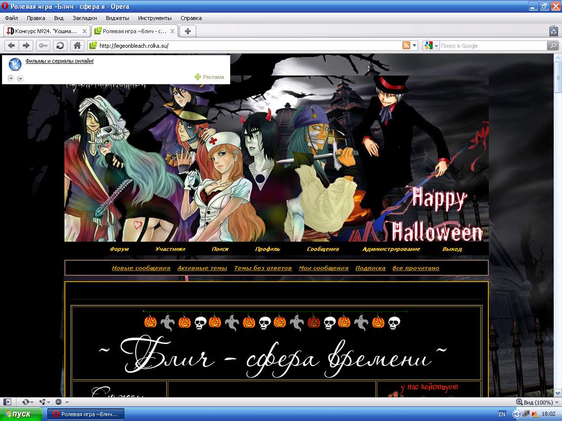Screen dimensions: 562x421
Task: Open the Opera Unite icon in status bar
Action: [42, 402]
